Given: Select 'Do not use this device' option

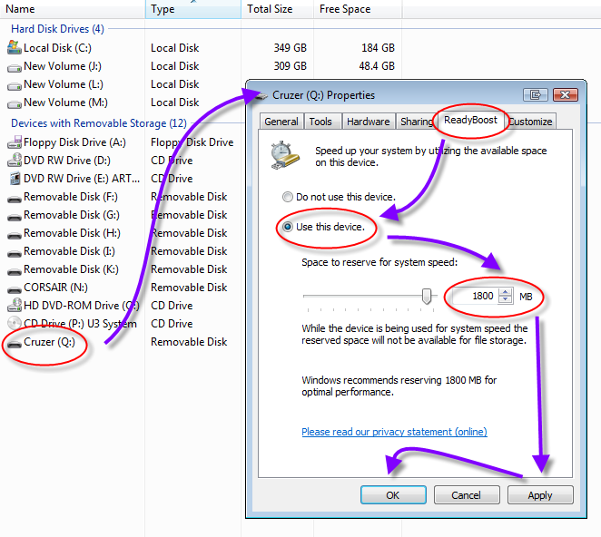Looking at the screenshot, I should point(288,197).
